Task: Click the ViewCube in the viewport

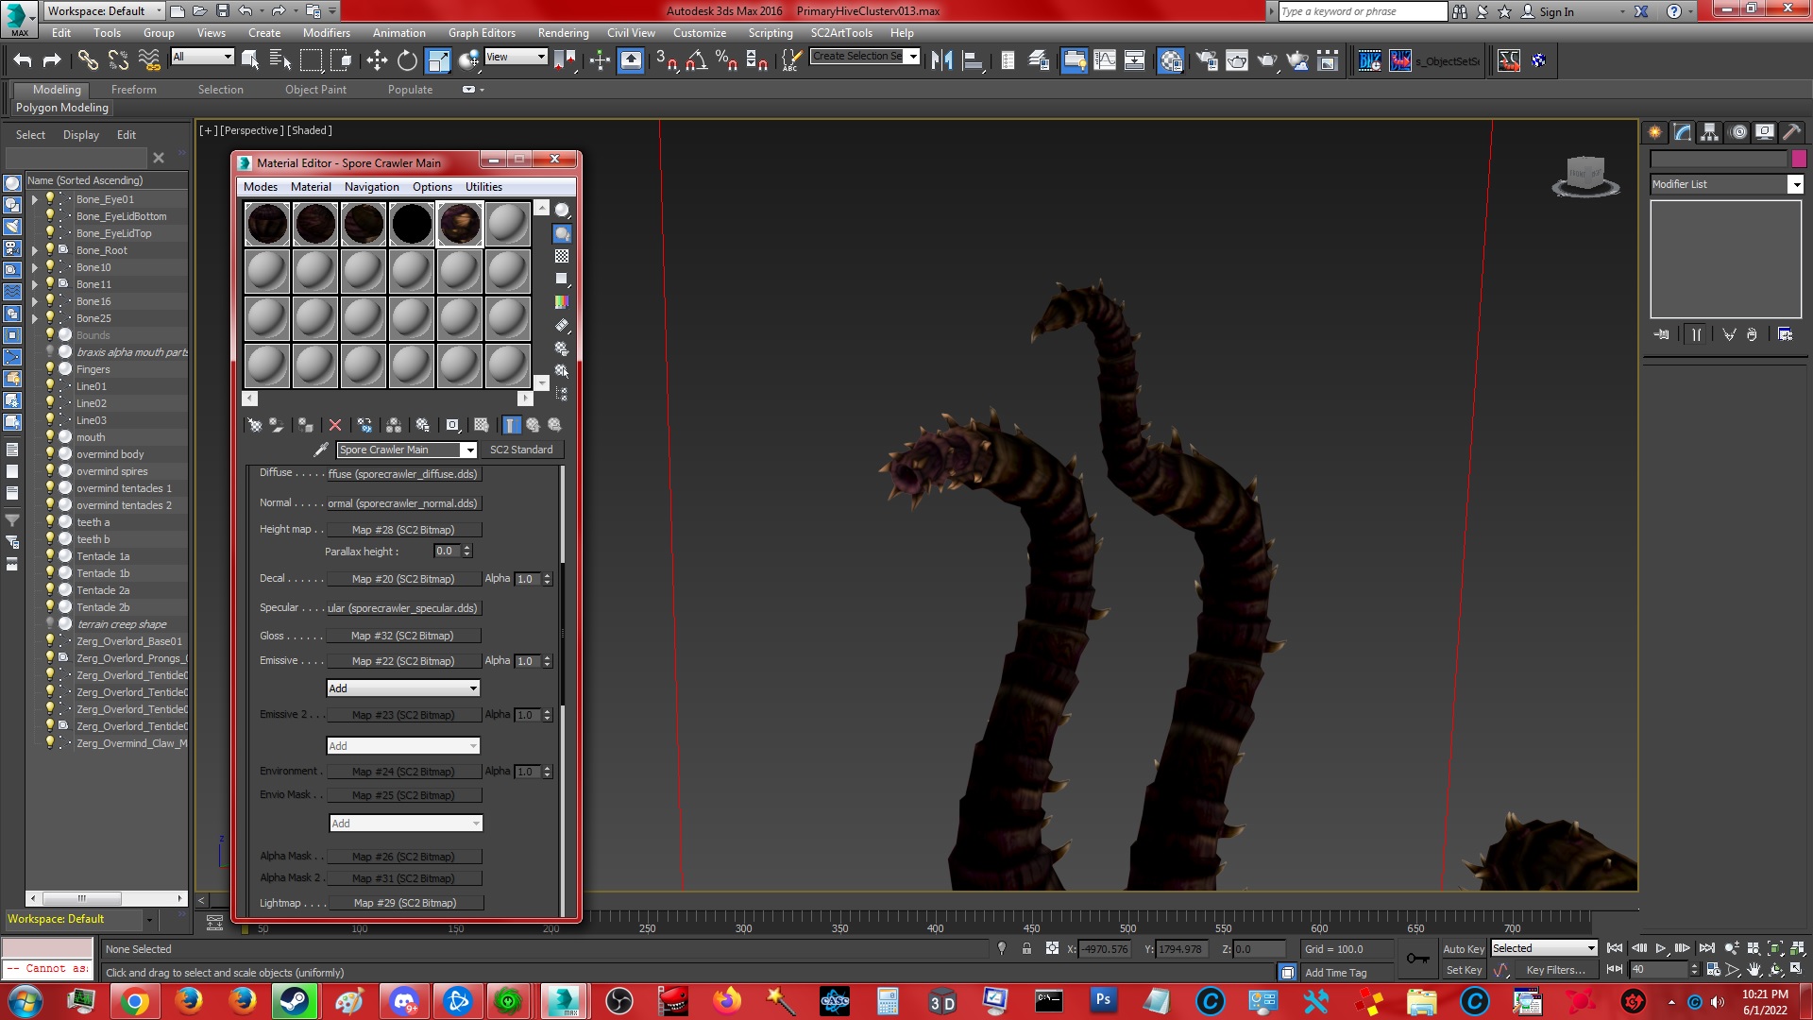Action: pyautogui.click(x=1585, y=176)
